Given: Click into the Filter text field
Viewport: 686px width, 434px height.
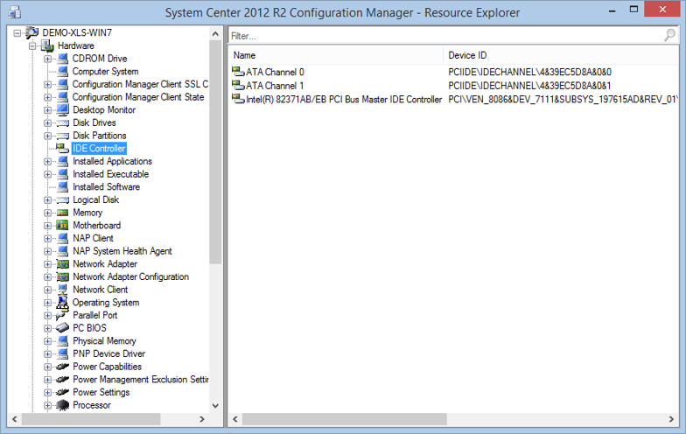Looking at the screenshot, I should 444,35.
